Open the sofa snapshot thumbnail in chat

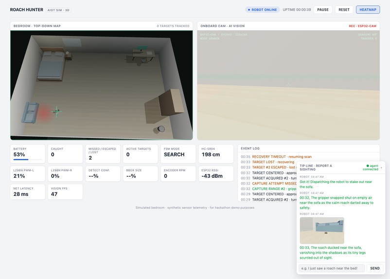322,230
